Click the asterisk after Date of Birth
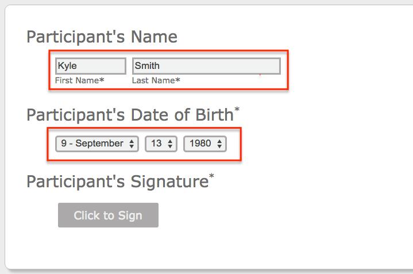 pos(237,109)
